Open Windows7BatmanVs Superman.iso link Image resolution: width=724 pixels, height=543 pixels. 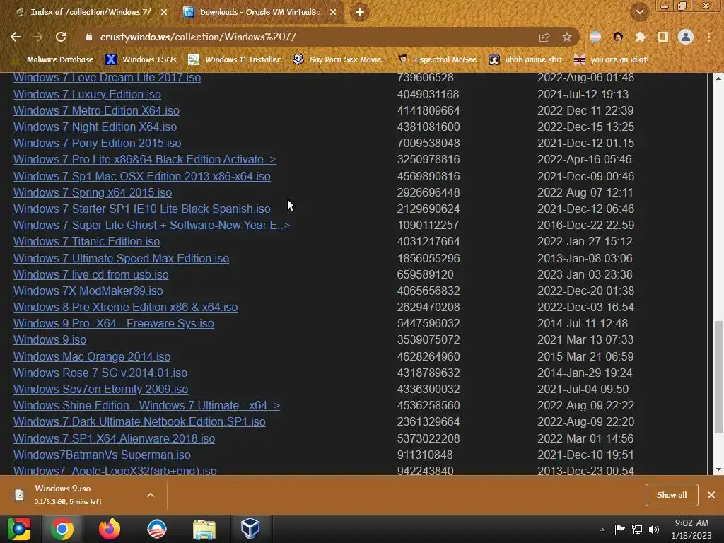tap(102, 455)
